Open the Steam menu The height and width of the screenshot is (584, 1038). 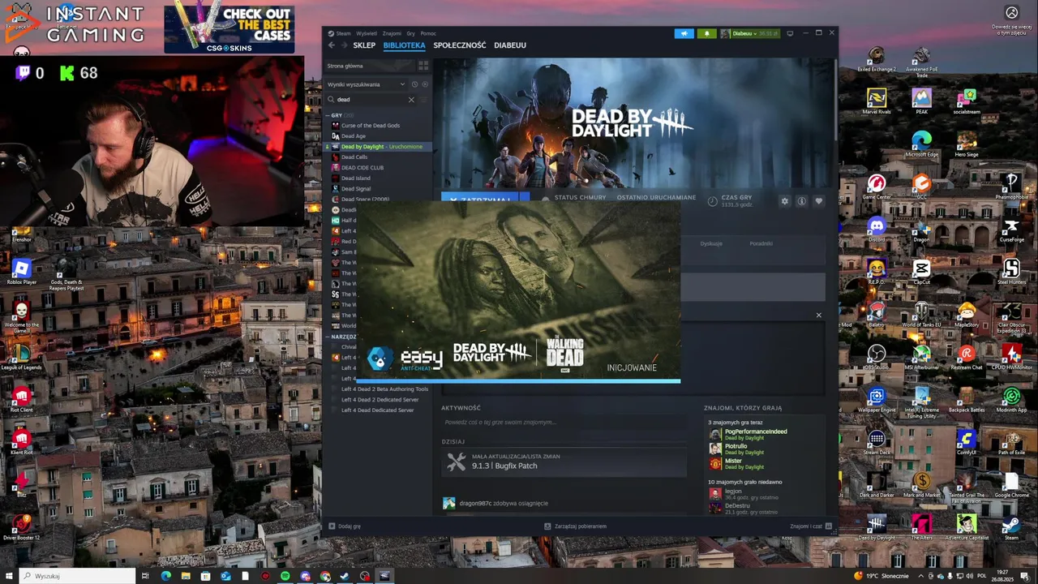point(340,33)
